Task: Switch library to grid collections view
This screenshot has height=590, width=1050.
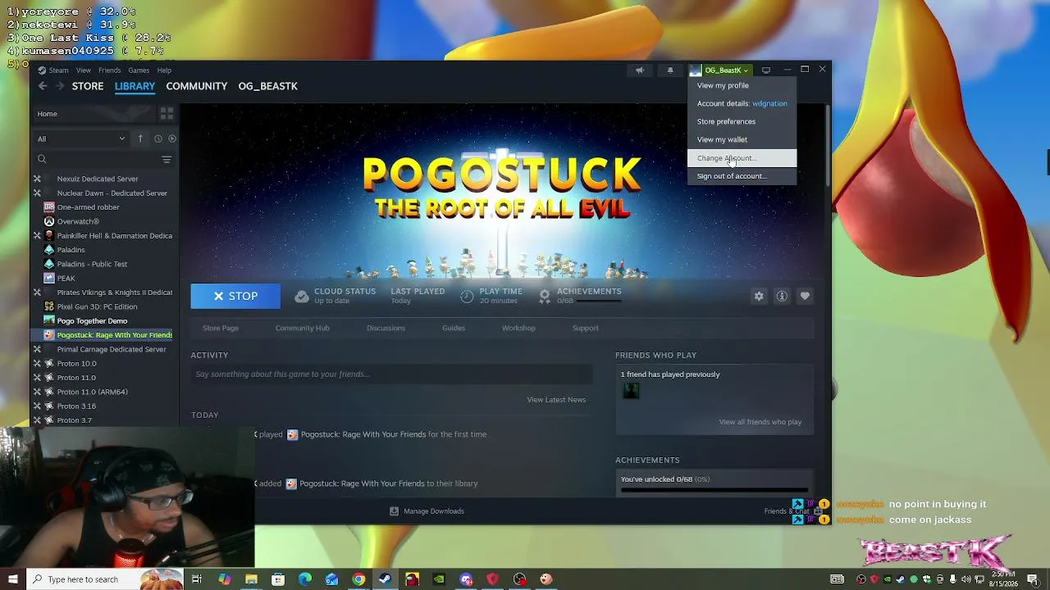Action: [167, 113]
